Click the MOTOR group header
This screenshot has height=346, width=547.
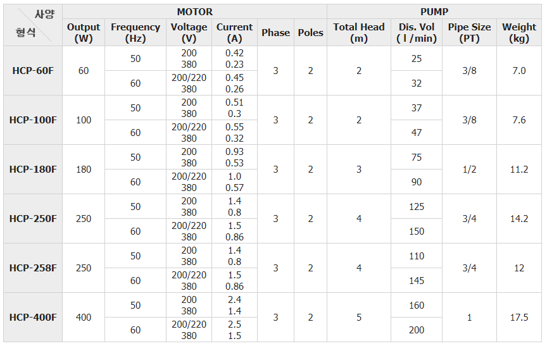pyautogui.click(x=194, y=12)
